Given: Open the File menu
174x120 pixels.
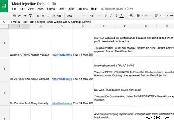Looking at the screenshot, I should (14, 9).
